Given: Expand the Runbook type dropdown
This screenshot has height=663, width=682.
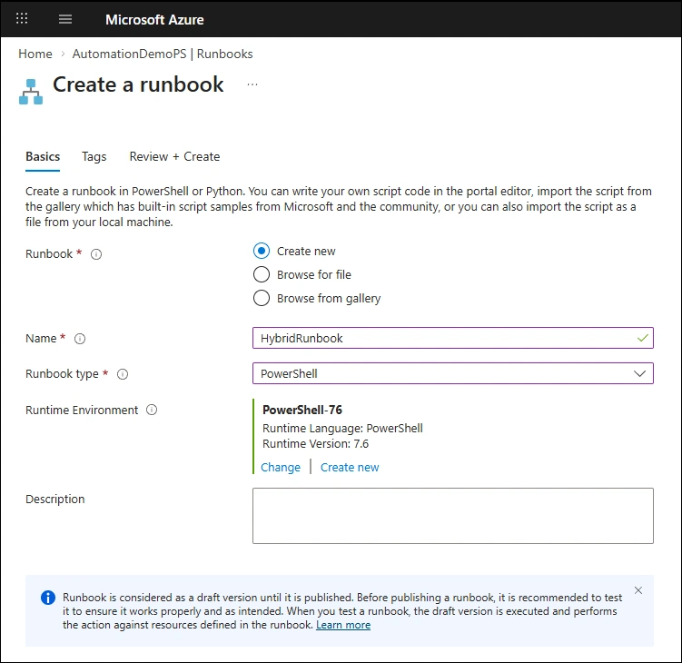Looking at the screenshot, I should (452, 373).
